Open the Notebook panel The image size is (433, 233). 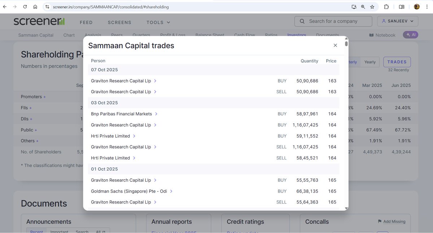(382, 35)
